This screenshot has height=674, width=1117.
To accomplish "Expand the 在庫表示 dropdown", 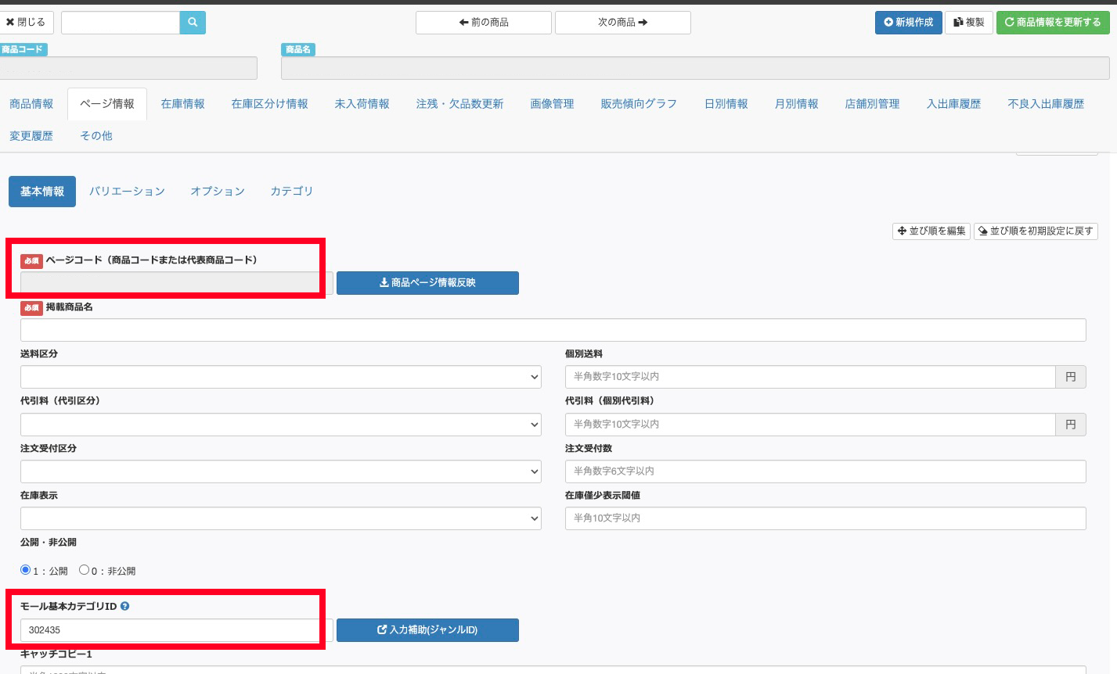I will pos(280,518).
